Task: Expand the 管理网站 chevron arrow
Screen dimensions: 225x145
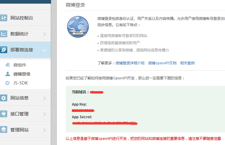Action: coord(44,130)
